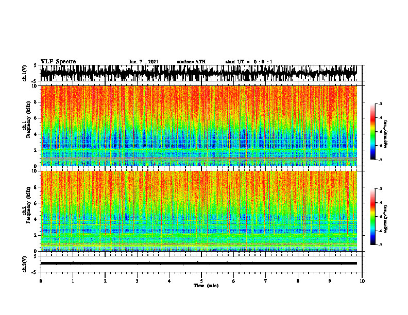Click the ch.2 spectrogram color scale bar
The width and height of the screenshot is (408, 315).
[x=373, y=217]
